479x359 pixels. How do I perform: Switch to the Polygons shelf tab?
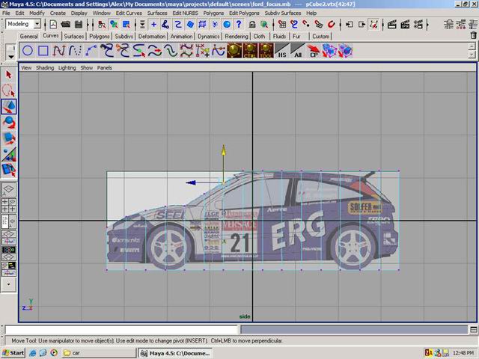(99, 36)
